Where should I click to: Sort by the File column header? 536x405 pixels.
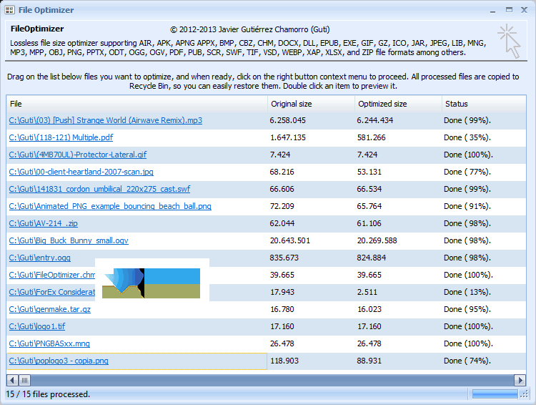point(137,104)
